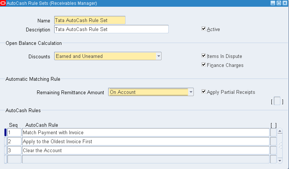Open descriptive flexfield below Apply Partial Receipts
This screenshot has height=169, width=289.
[x=277, y=101]
